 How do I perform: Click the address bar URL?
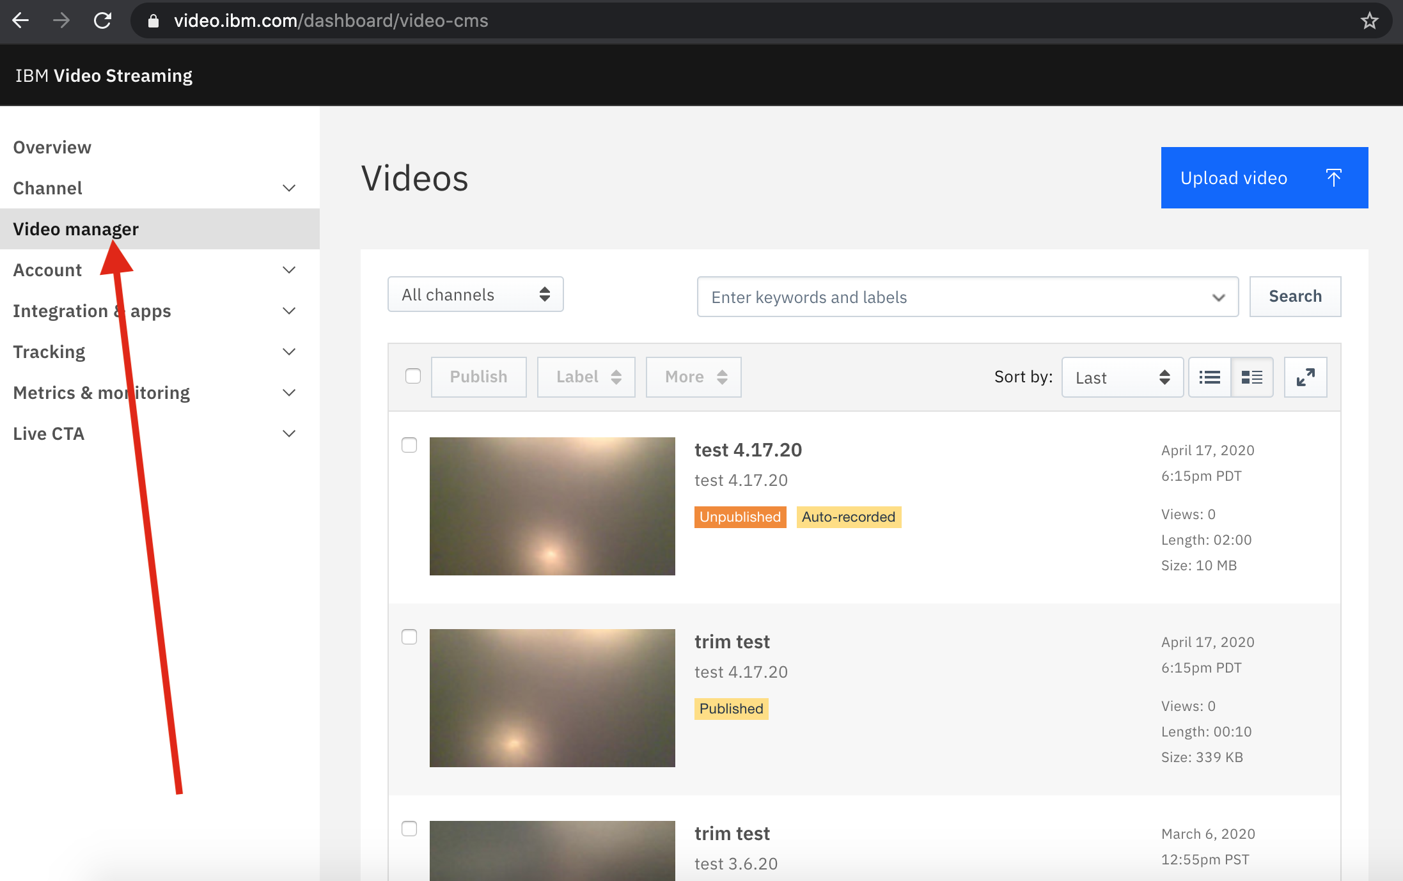tap(331, 20)
